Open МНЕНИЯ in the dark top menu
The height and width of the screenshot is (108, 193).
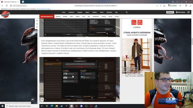80,12
